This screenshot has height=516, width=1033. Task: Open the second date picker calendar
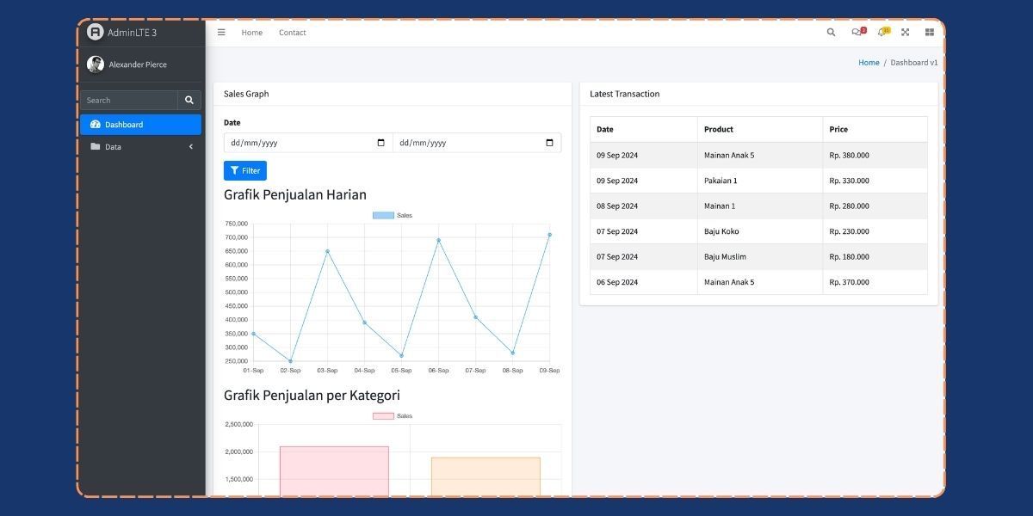click(x=549, y=142)
